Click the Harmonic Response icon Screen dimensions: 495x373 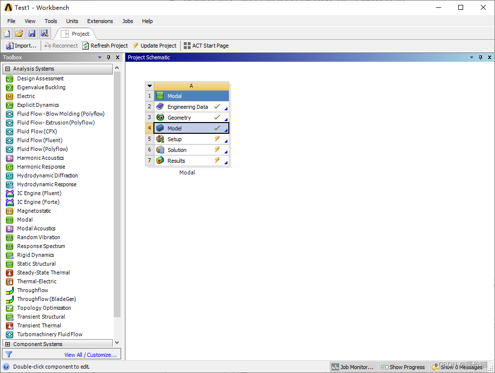click(9, 167)
